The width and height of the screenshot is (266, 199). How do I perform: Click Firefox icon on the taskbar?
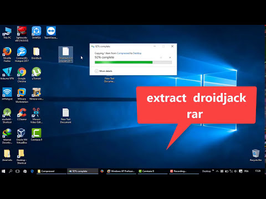coord(102,171)
